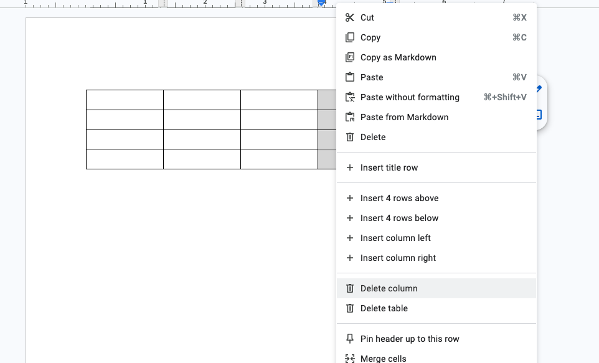Click the blue indent marker on ruler

pyautogui.click(x=321, y=3)
